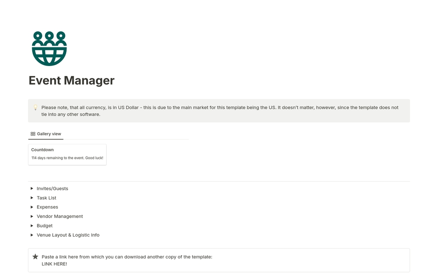Click the "114 days remaining" card text
438x273 pixels.
pos(67,158)
